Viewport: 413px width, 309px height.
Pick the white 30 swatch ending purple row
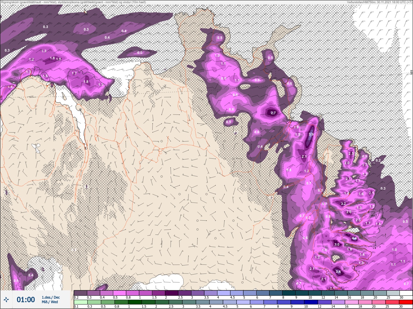[406, 293]
